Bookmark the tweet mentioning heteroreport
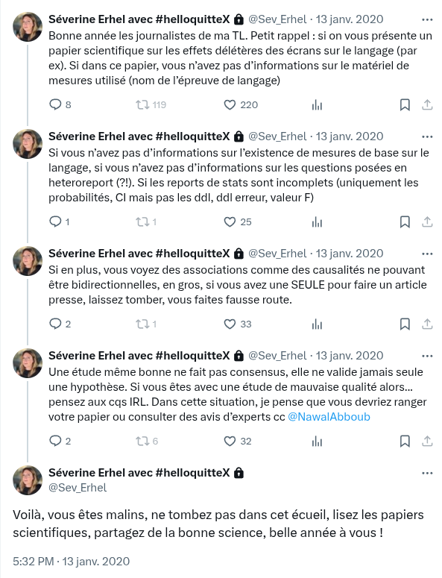The height and width of the screenshot is (578, 442). [405, 222]
